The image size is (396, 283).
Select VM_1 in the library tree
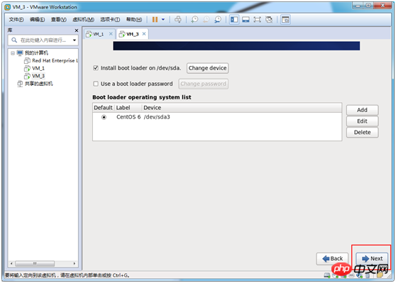coord(38,68)
